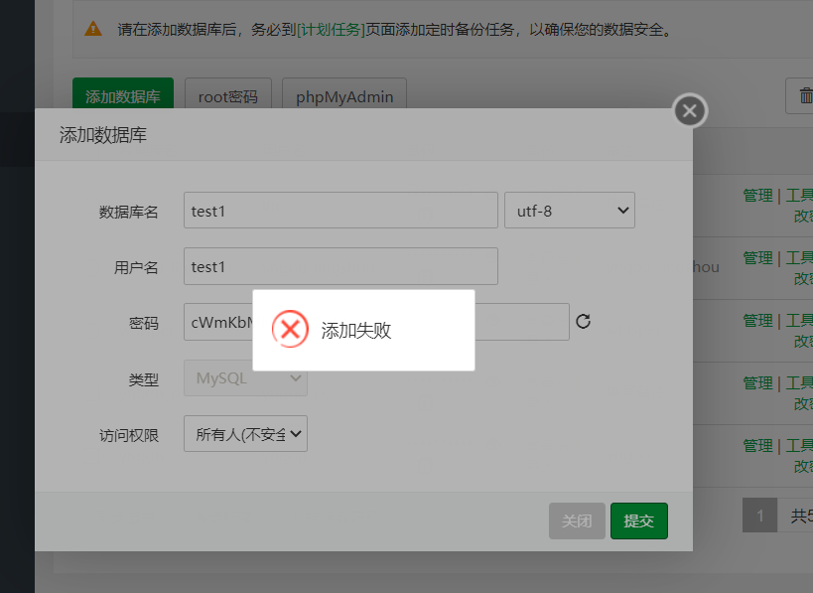Open the utf-8 charset dropdown
Screen dimensions: 813x593
tap(570, 211)
